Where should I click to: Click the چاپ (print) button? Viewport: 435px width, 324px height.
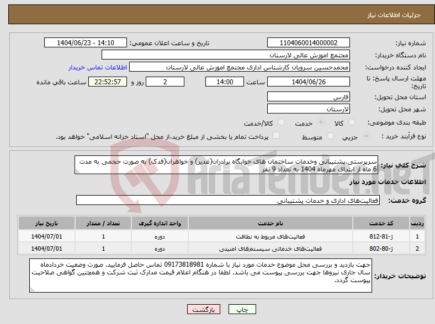pos(242,309)
